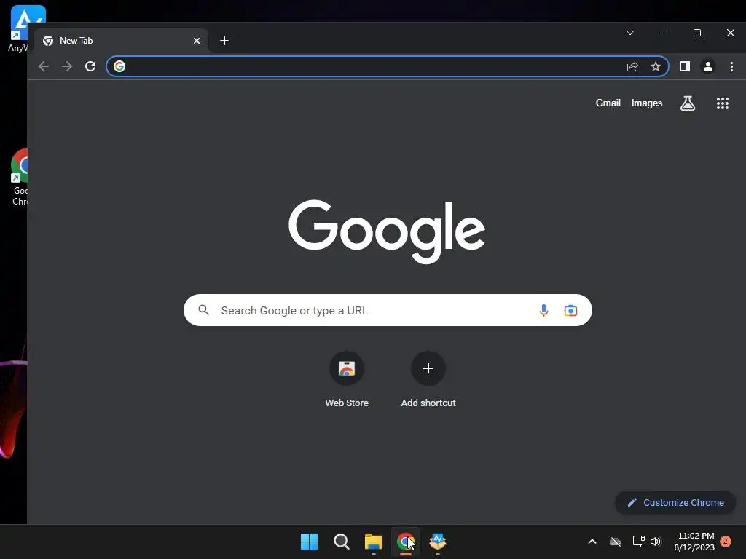Screen dimensions: 746x559
Task: Open the clock showing 11:02 PM
Action: pyautogui.click(x=694, y=542)
